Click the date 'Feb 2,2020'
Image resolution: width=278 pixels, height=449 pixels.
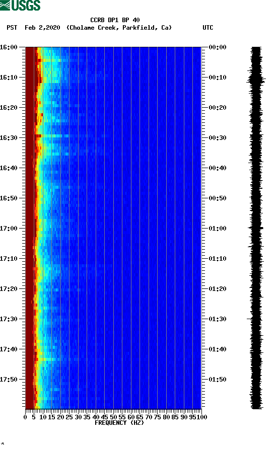coord(42,28)
